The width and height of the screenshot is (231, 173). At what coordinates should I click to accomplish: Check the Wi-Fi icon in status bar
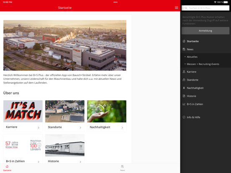(215, 2)
